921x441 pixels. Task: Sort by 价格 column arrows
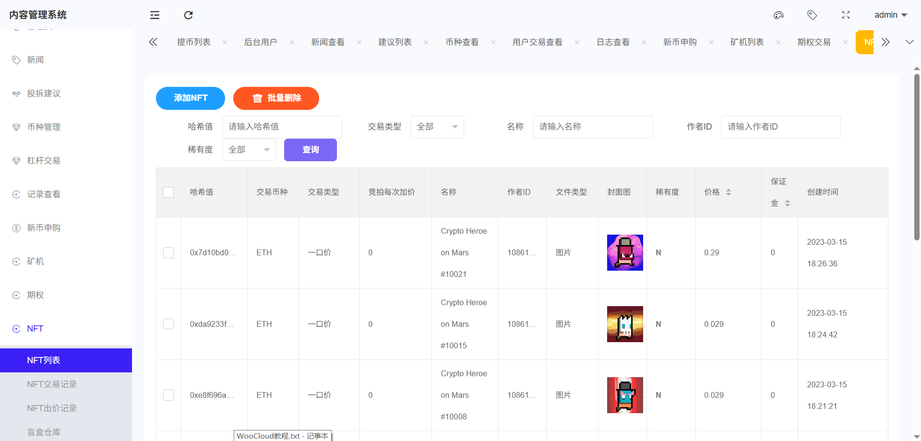click(728, 192)
